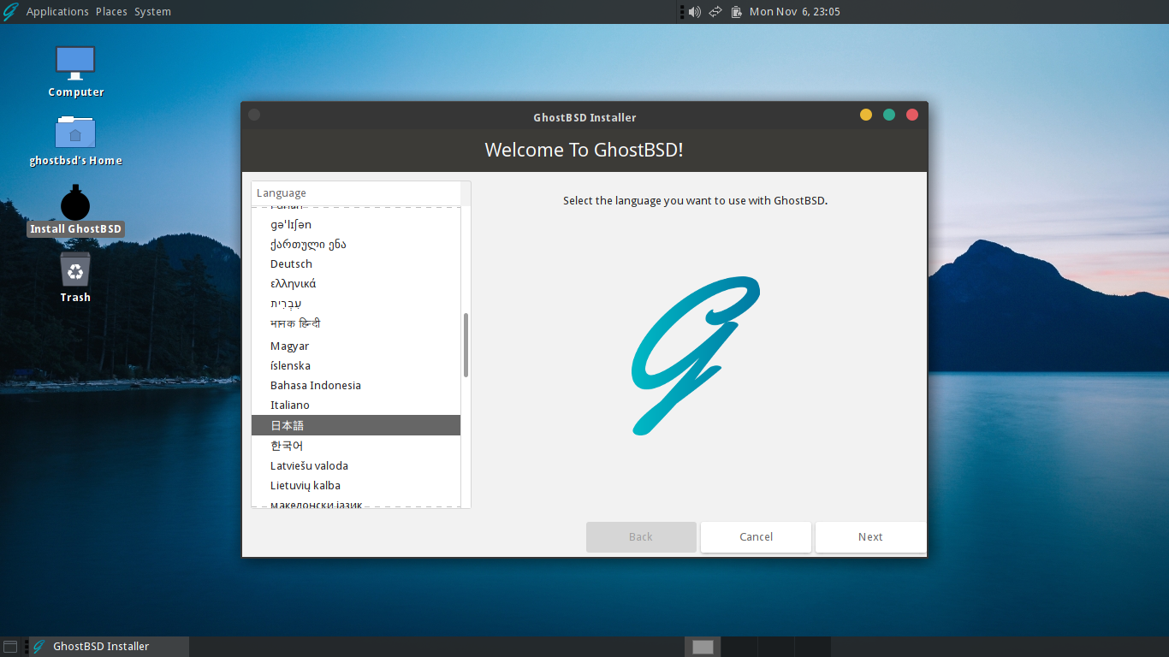Select the Hindi language row
The height and width of the screenshot is (657, 1169).
(x=356, y=324)
